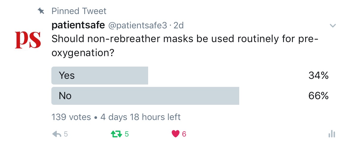353x146 pixels.
Task: Click the 4 days 18 hours left text
Action: 140,117
